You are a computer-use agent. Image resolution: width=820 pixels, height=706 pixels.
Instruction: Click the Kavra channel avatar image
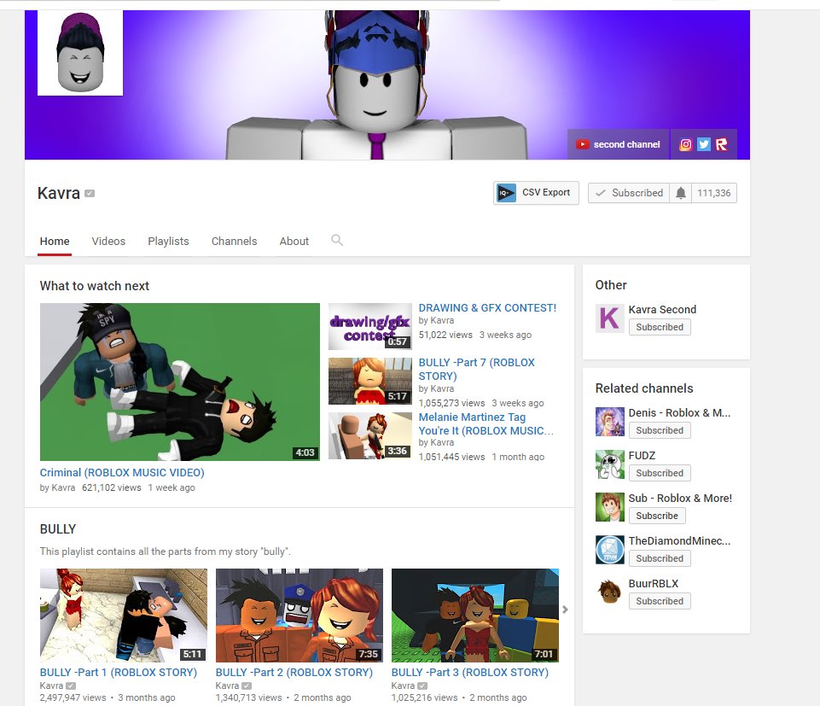pos(80,53)
